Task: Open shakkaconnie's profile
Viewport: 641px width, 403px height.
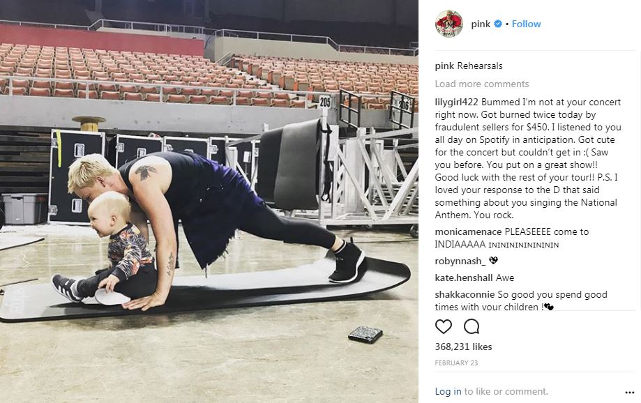Action: click(465, 295)
